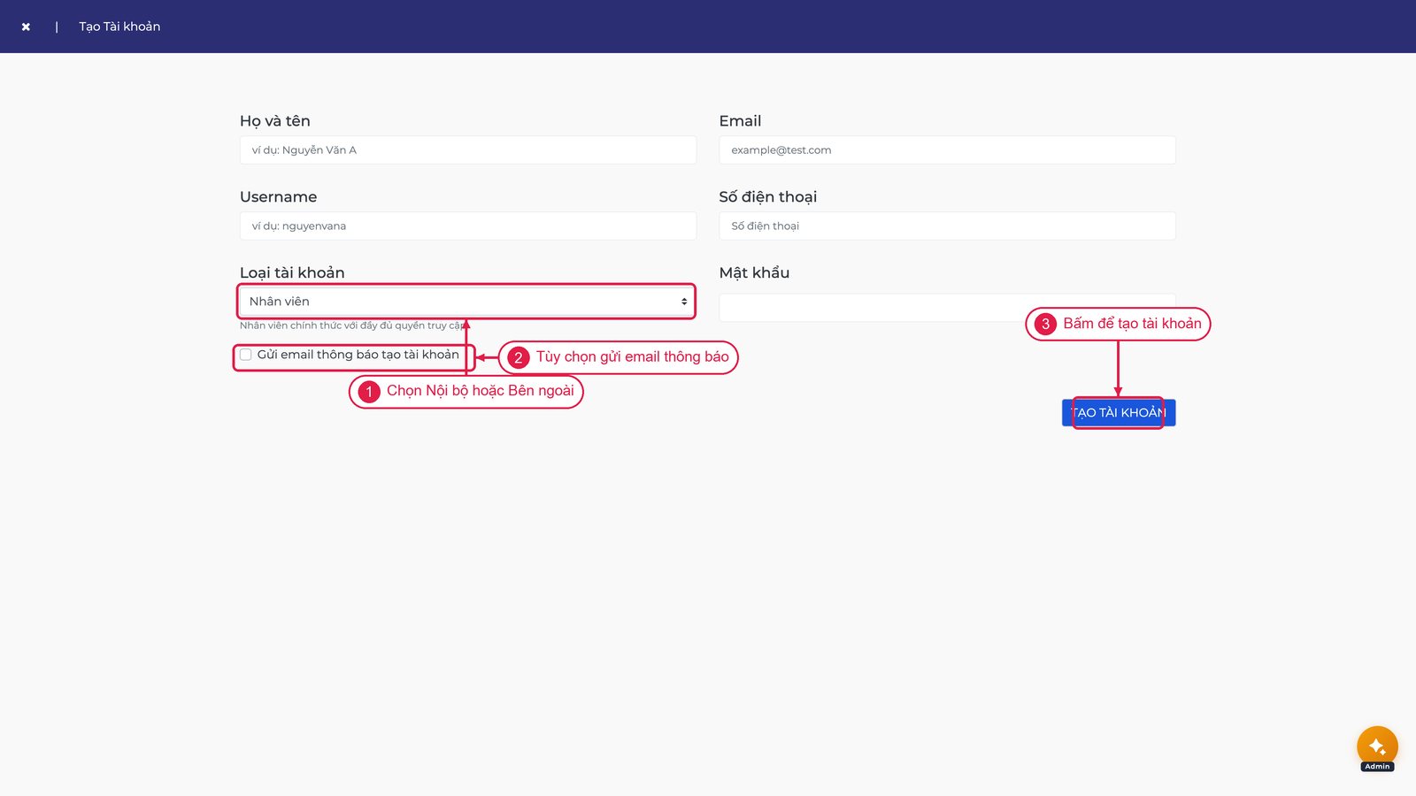Click the 'Gửi email thông báo tạo tài khoản' label
Screen dimensions: 1416x796
pyautogui.click(x=358, y=355)
